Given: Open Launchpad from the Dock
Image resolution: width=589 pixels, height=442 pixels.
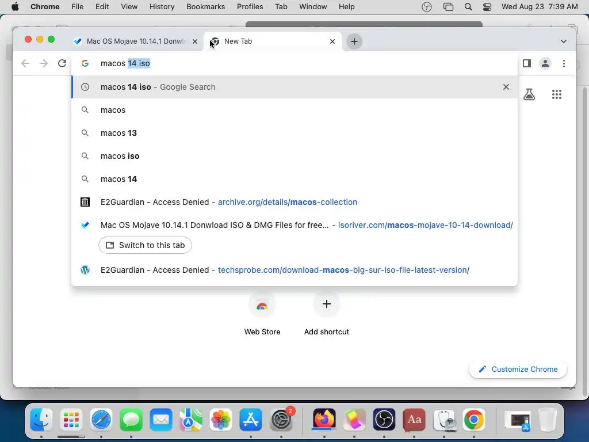Looking at the screenshot, I should tap(71, 420).
